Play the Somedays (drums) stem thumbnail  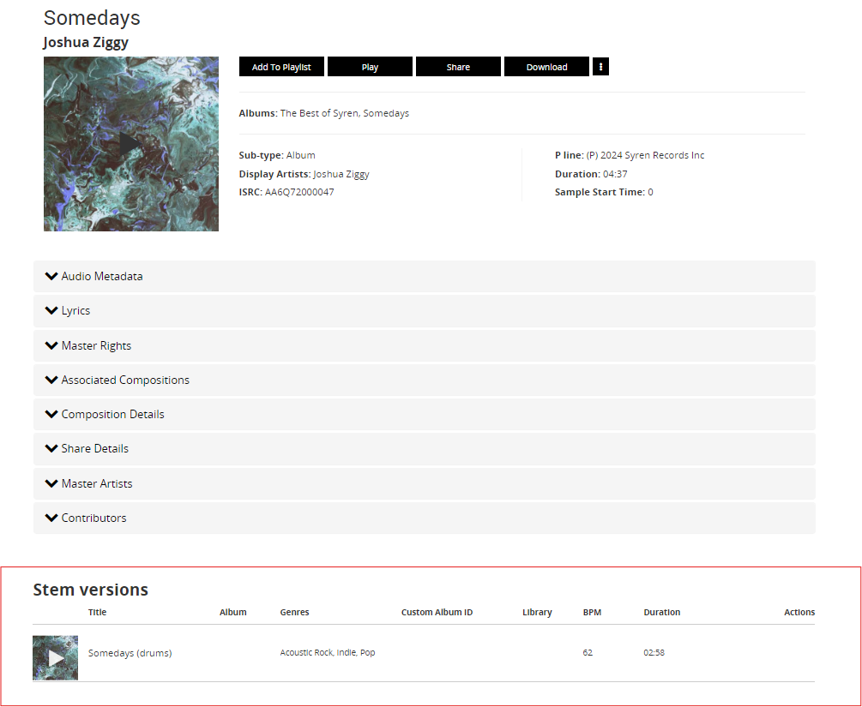pyautogui.click(x=56, y=658)
